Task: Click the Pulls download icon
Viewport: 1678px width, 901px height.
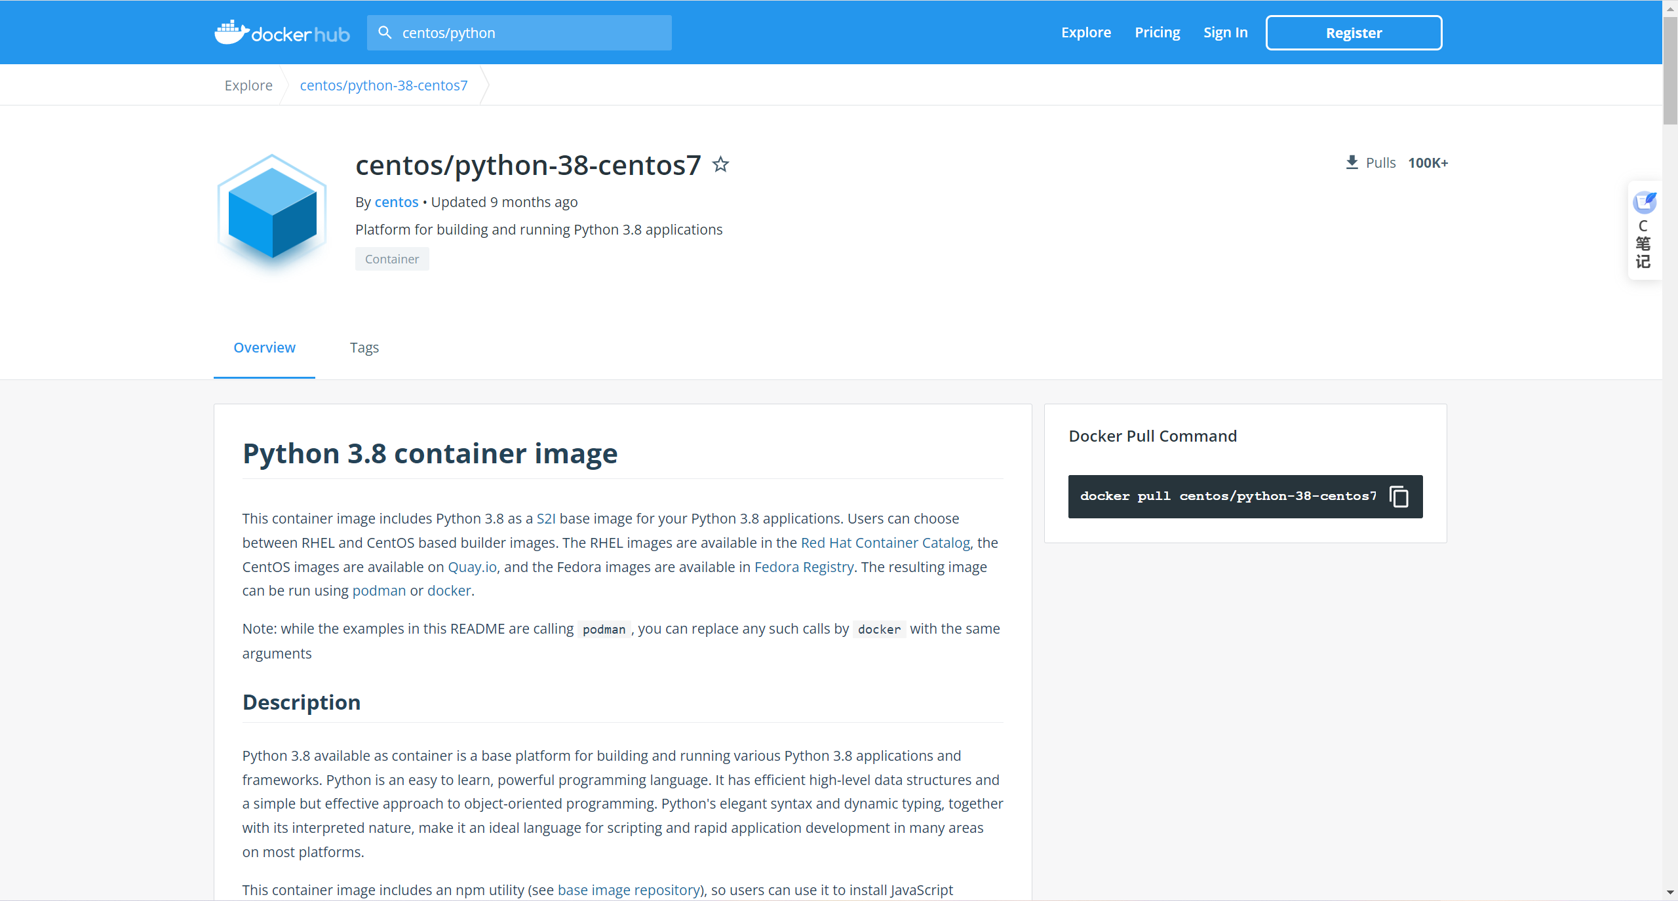Action: click(x=1352, y=163)
